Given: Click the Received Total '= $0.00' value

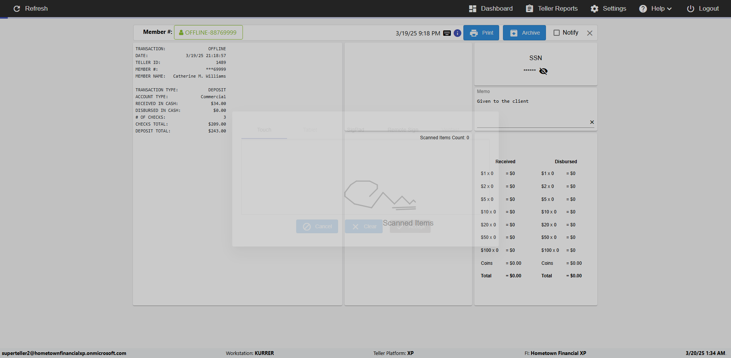Looking at the screenshot, I should click(513, 276).
